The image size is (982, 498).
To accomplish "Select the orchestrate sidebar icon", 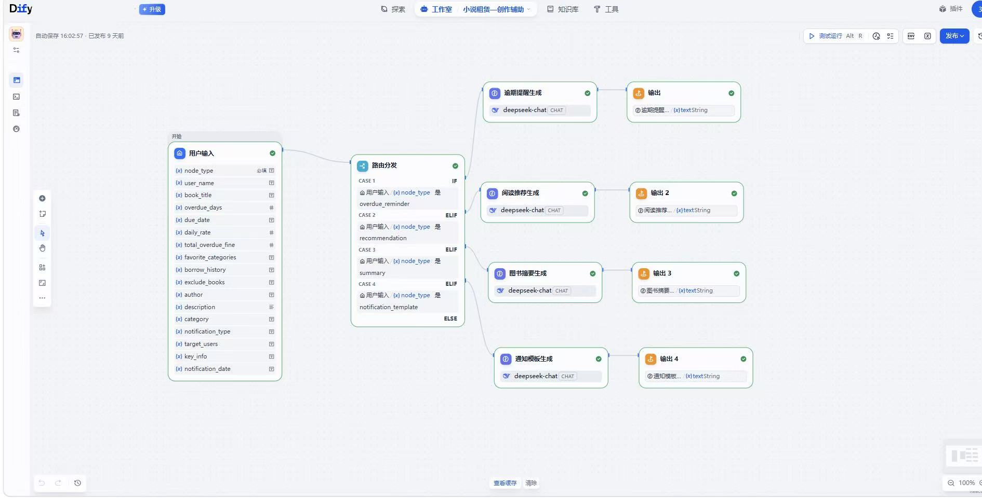I will pos(17,80).
